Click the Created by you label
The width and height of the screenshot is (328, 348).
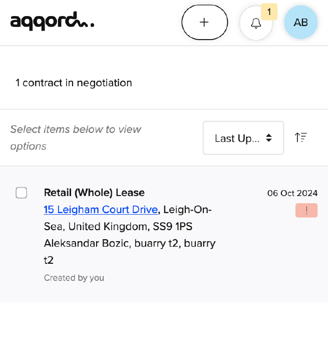coord(74,278)
